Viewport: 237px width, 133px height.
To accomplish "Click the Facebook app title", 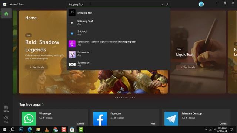I will coord(116,113).
